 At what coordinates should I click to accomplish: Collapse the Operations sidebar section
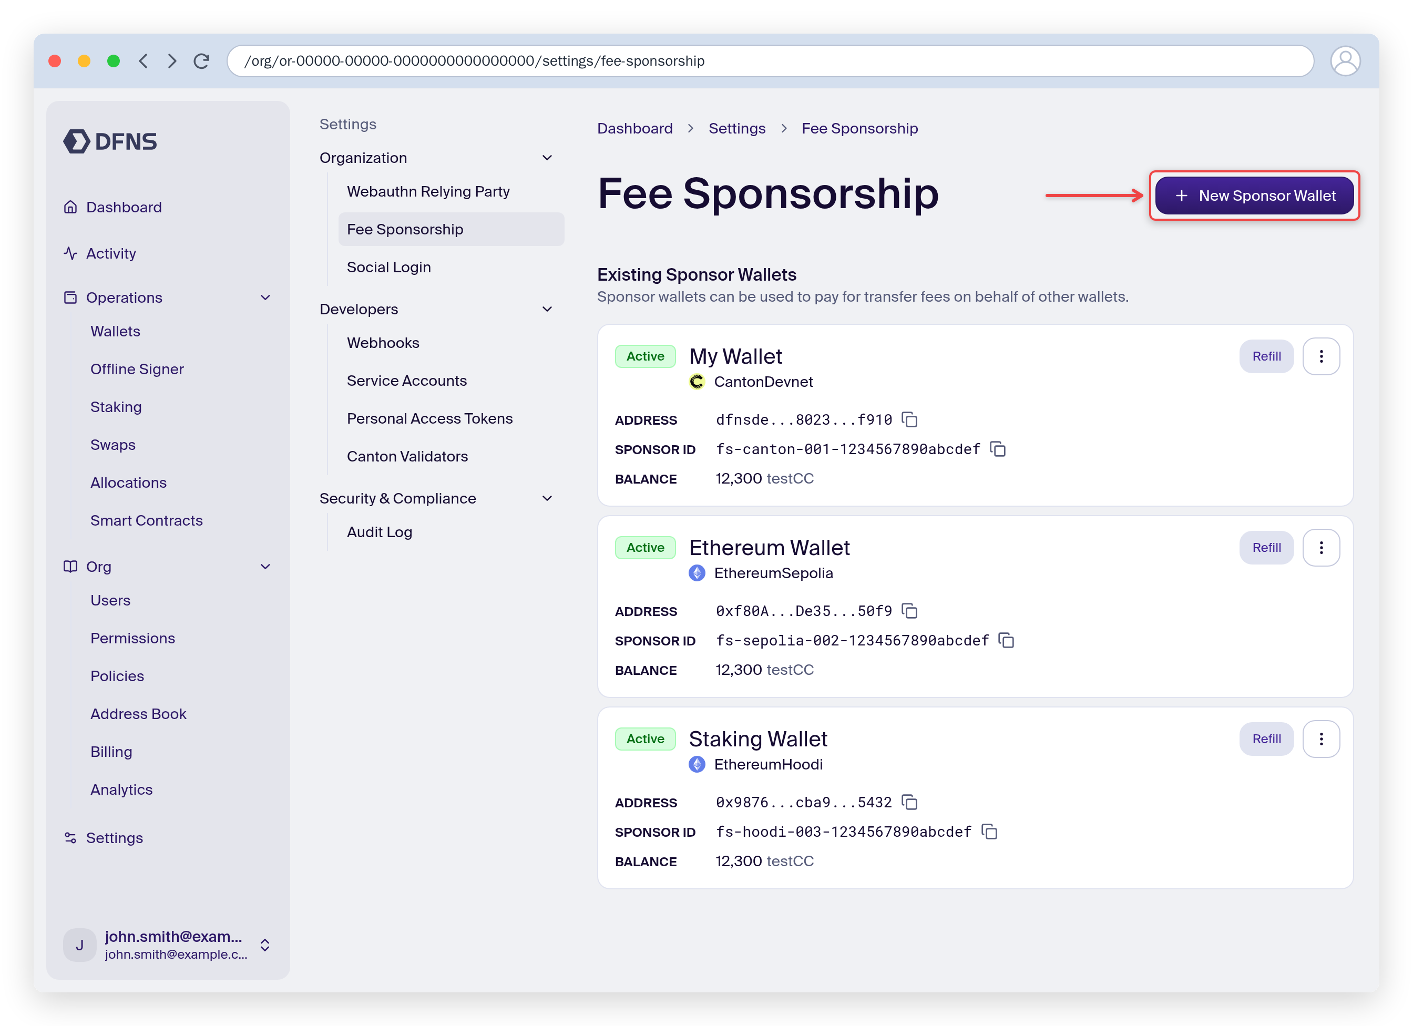coord(265,297)
